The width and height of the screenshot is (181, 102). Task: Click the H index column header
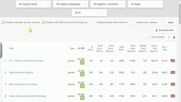point(90,48)
